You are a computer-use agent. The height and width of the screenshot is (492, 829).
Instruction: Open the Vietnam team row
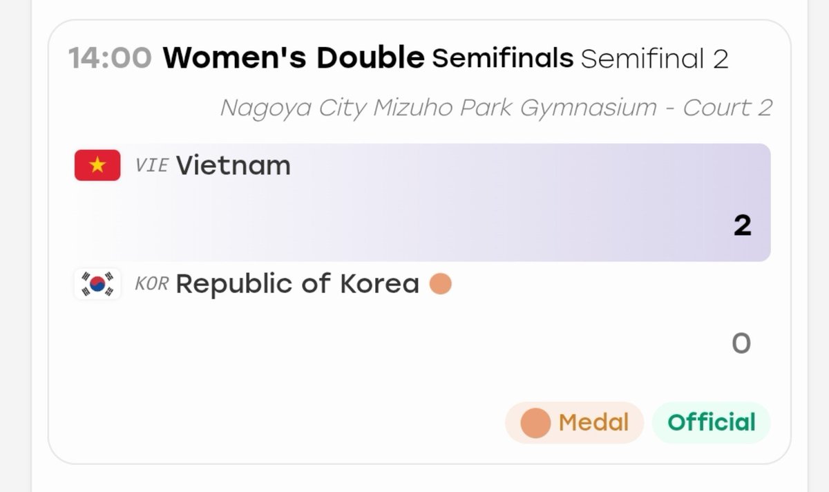coord(422,202)
